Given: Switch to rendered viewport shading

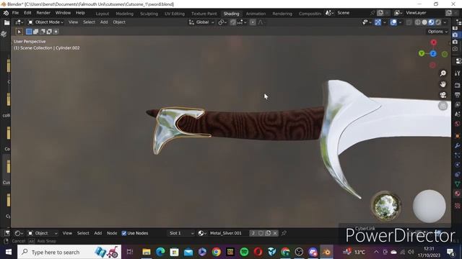Looking at the screenshot, I should tap(438, 22).
